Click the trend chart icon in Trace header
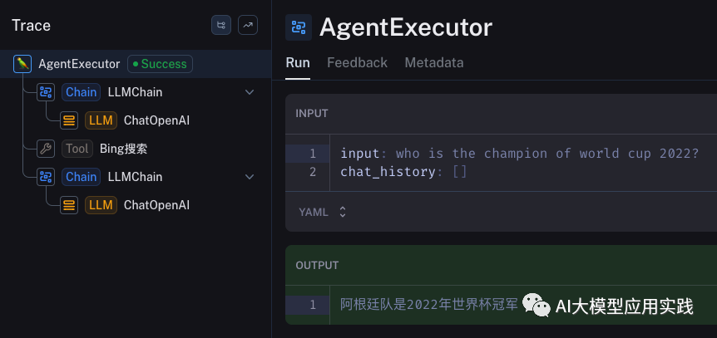This screenshot has width=717, height=338. 248,26
